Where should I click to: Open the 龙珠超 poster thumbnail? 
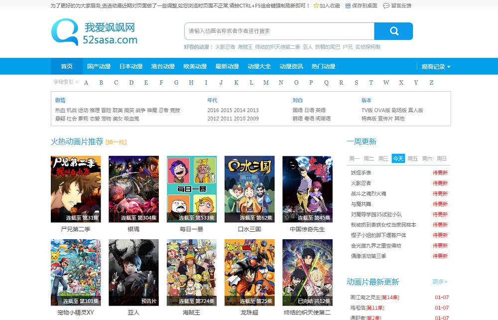pos(249,272)
